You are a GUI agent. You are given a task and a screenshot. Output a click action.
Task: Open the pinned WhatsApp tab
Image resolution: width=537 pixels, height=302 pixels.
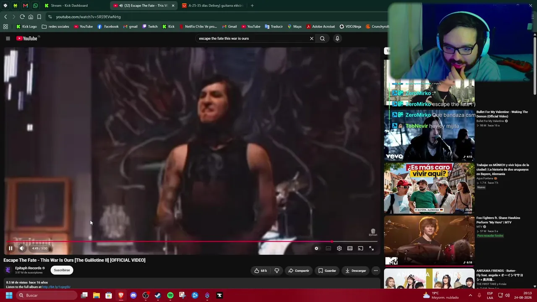tap(35, 5)
